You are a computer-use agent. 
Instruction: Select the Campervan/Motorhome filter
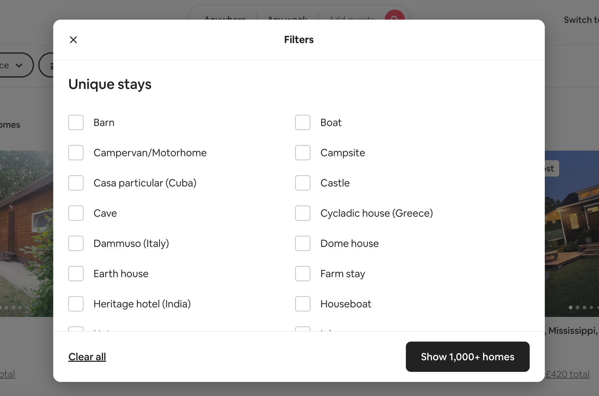tap(75, 153)
